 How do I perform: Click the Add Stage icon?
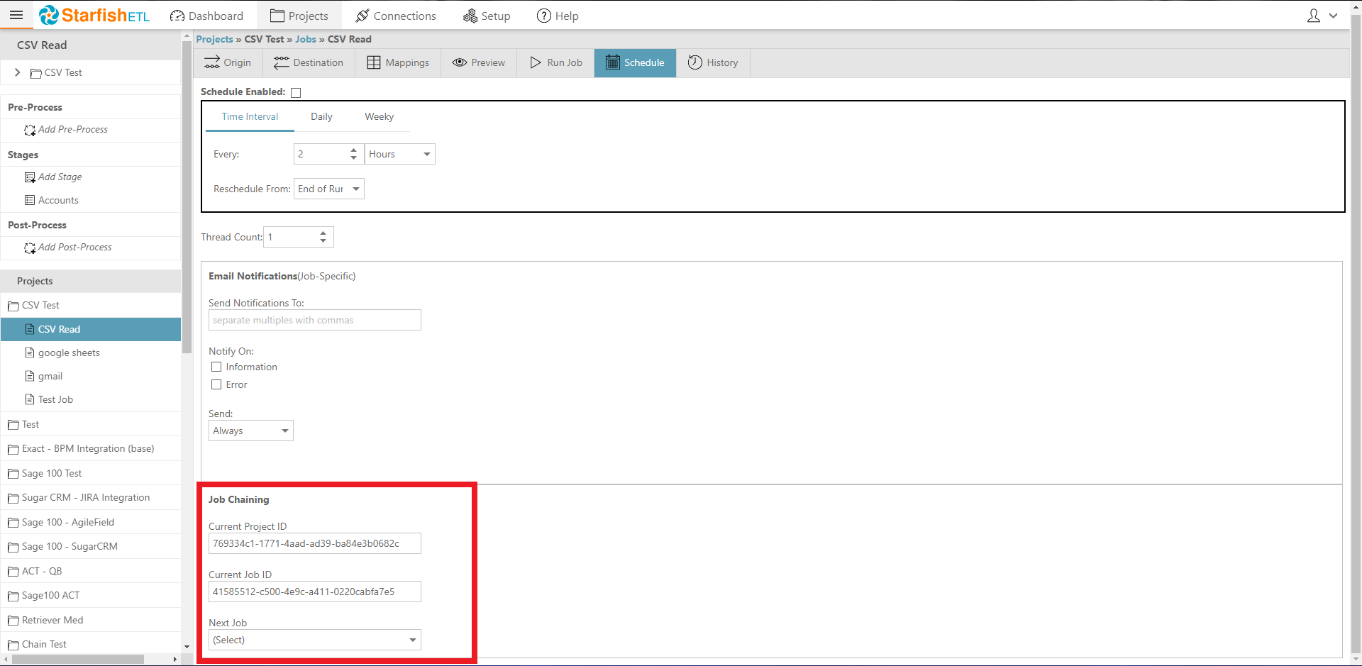pos(30,177)
